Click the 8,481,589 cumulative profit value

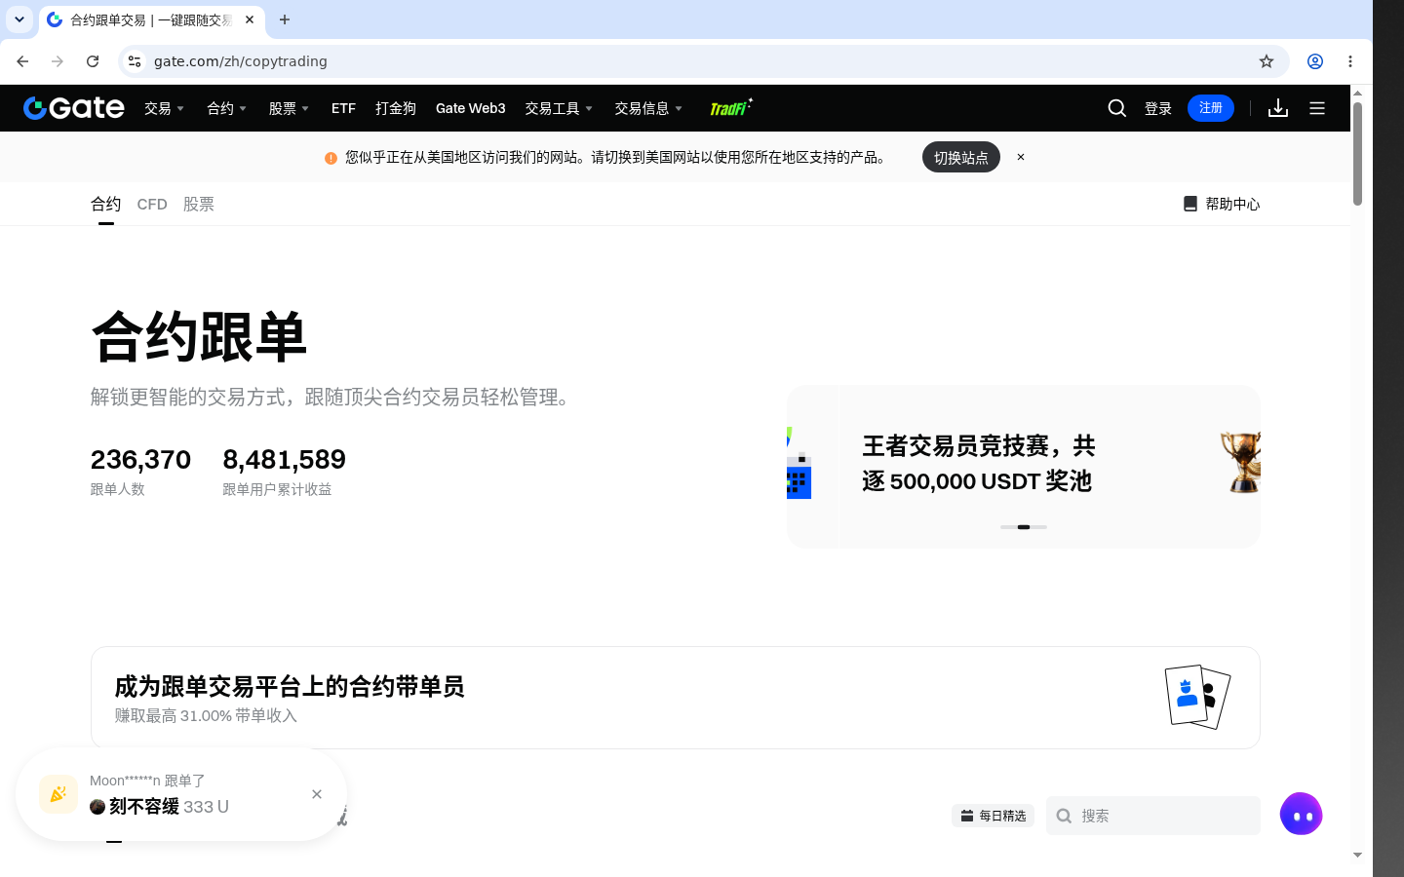[284, 459]
